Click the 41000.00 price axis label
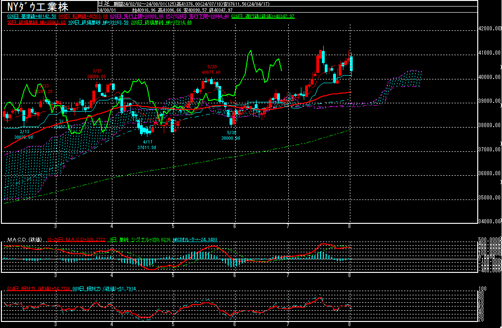The image size is (502, 328). tap(489, 53)
